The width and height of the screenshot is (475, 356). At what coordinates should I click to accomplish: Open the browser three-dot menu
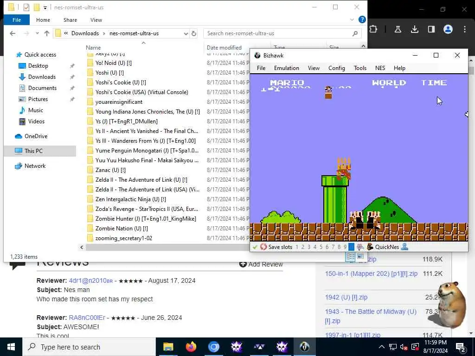tap(465, 29)
